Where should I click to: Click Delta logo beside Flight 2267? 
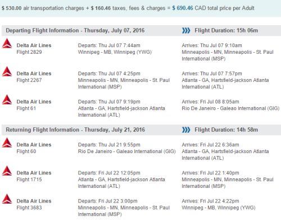point(7,71)
